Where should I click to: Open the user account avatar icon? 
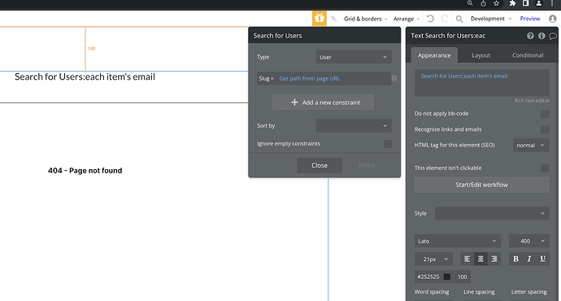point(552,19)
